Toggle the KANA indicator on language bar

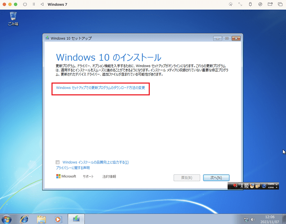[x=271, y=187]
